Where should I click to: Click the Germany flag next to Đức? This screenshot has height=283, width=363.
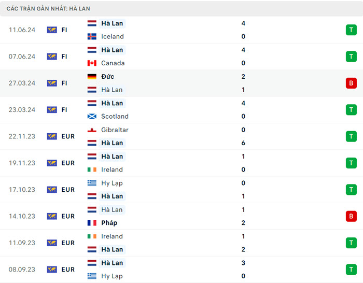pyautogui.click(x=92, y=77)
